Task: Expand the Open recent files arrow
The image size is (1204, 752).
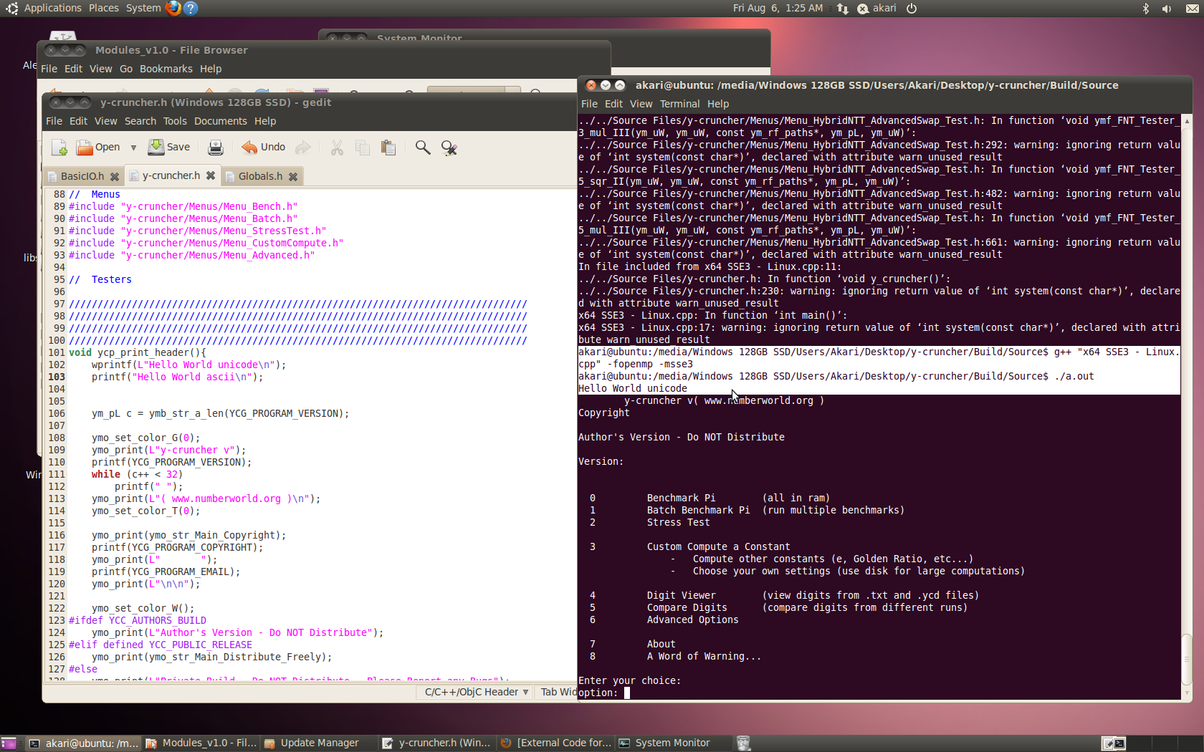Action: pos(133,148)
